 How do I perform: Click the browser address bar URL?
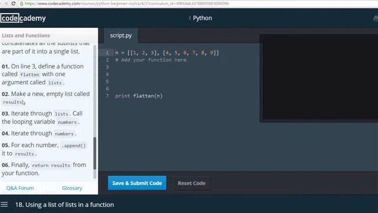coord(127,4)
